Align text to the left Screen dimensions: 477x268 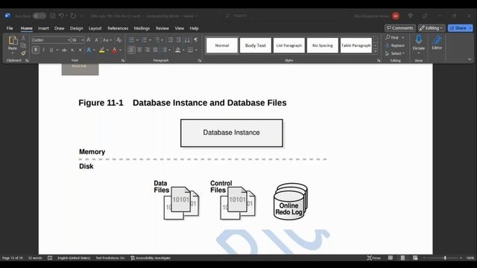131,50
